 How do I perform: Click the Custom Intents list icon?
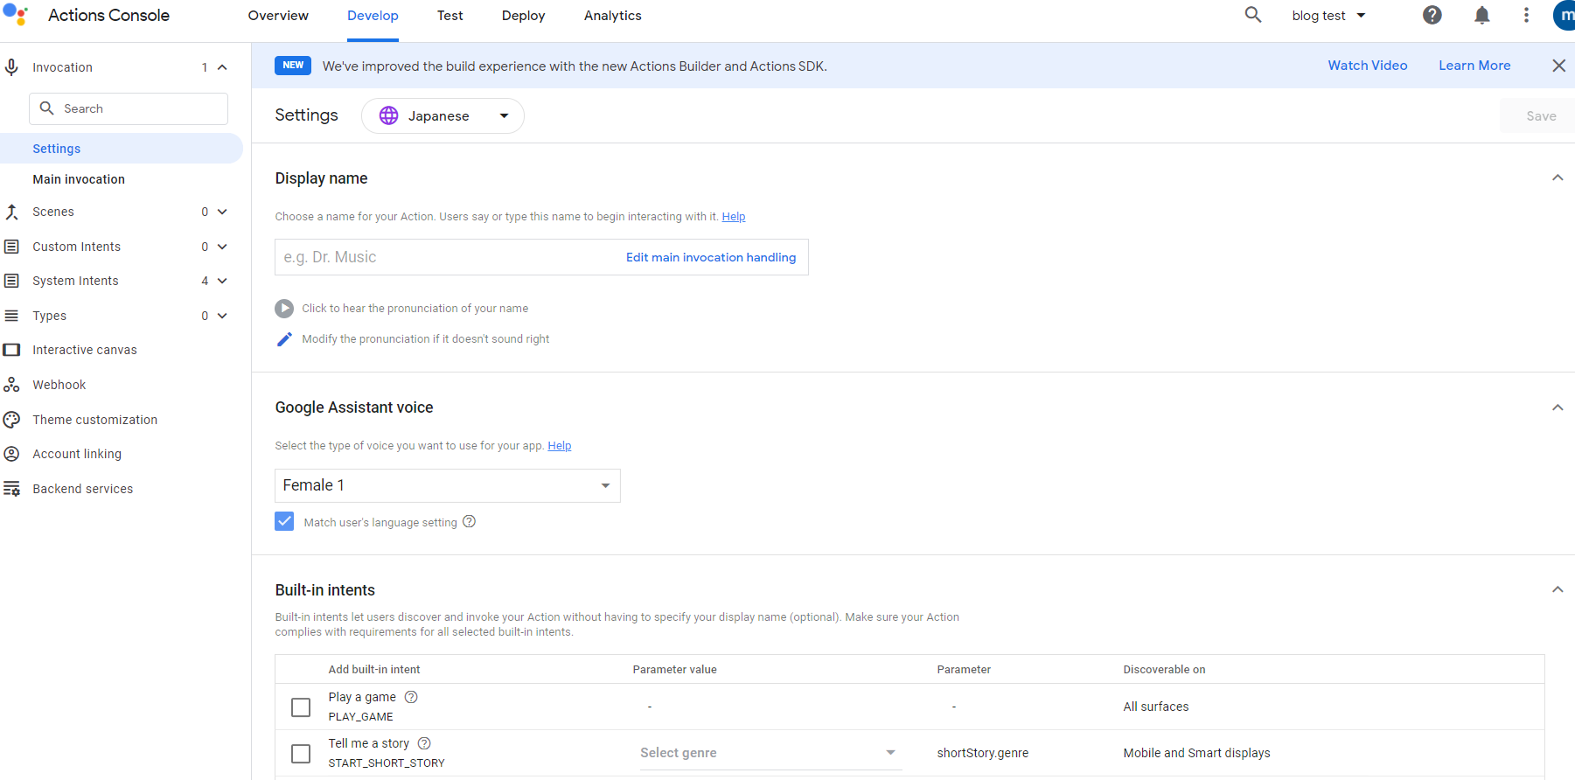tap(11, 247)
